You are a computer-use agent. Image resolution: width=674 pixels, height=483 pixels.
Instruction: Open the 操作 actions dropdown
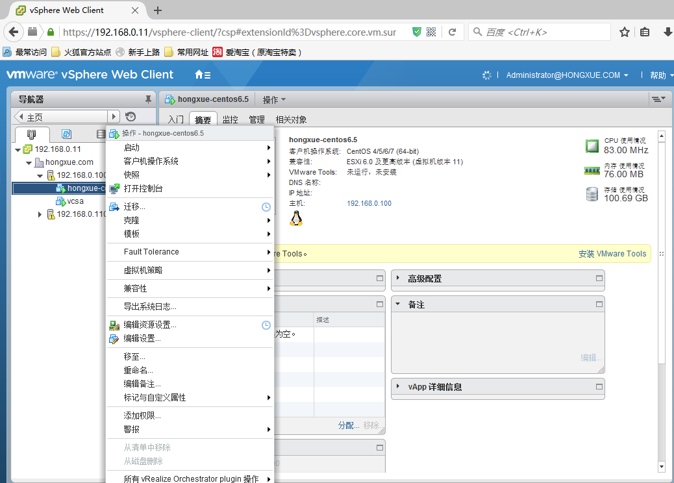pos(274,100)
